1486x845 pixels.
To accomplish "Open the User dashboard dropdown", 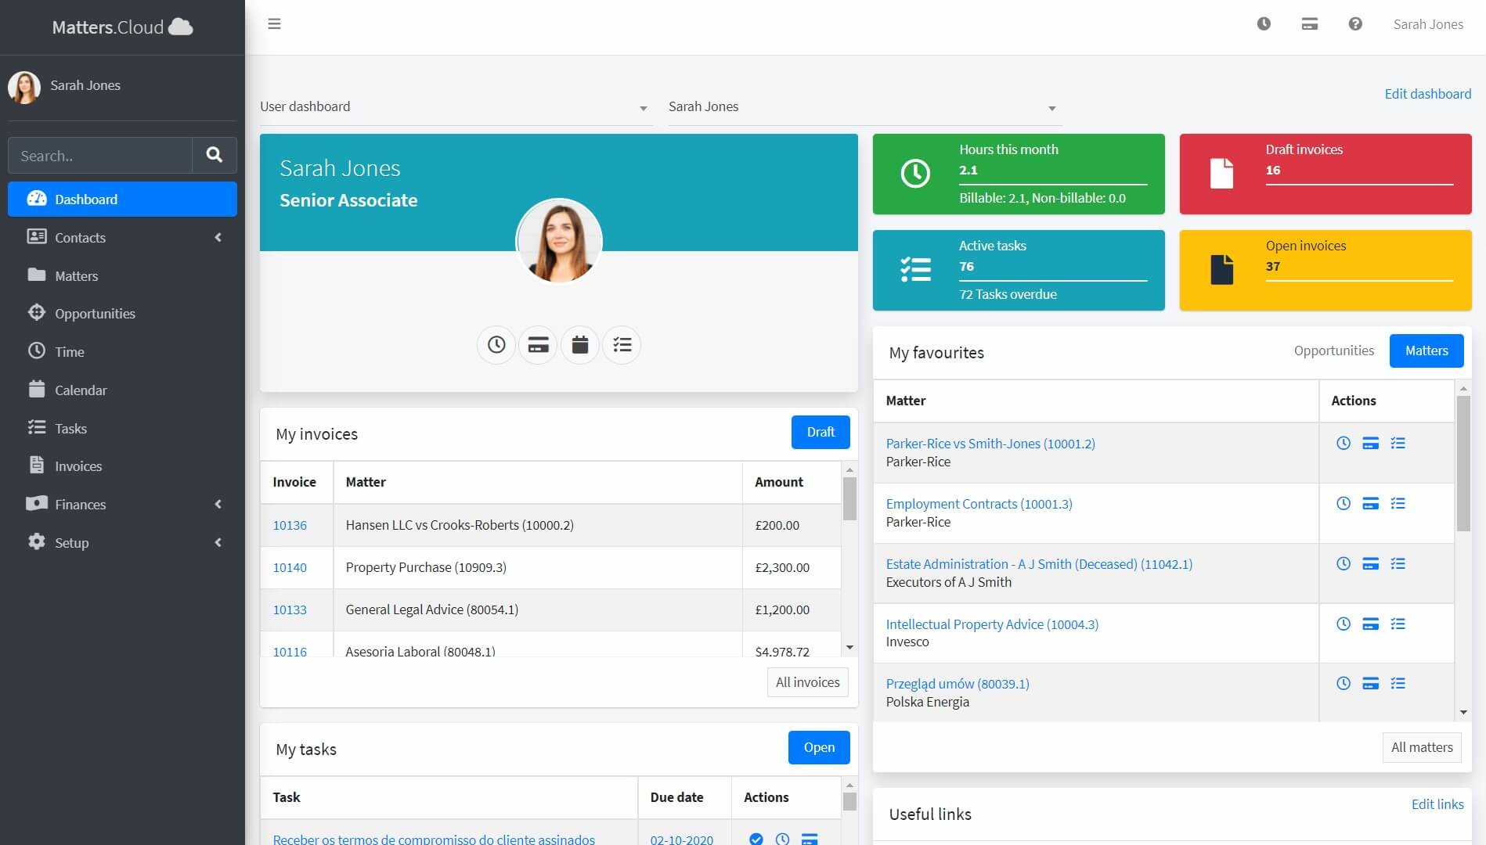I will [x=456, y=106].
